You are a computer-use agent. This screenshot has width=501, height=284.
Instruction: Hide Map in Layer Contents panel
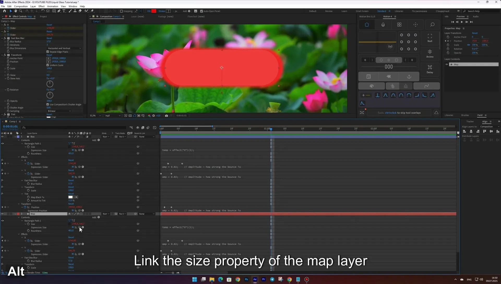(x=446, y=64)
